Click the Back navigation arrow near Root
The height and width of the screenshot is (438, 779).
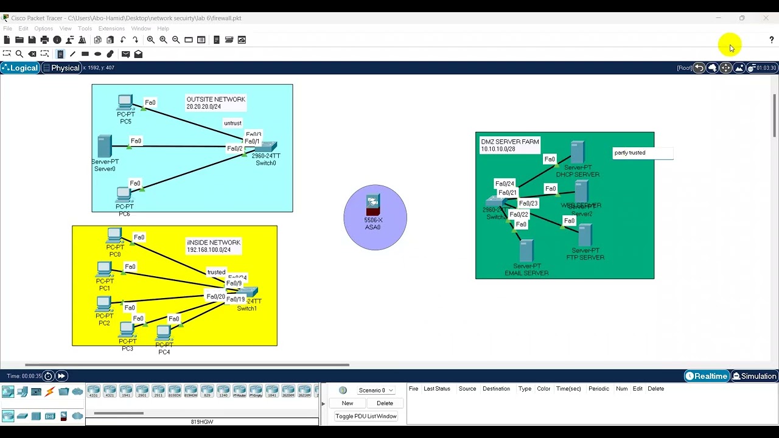point(699,68)
